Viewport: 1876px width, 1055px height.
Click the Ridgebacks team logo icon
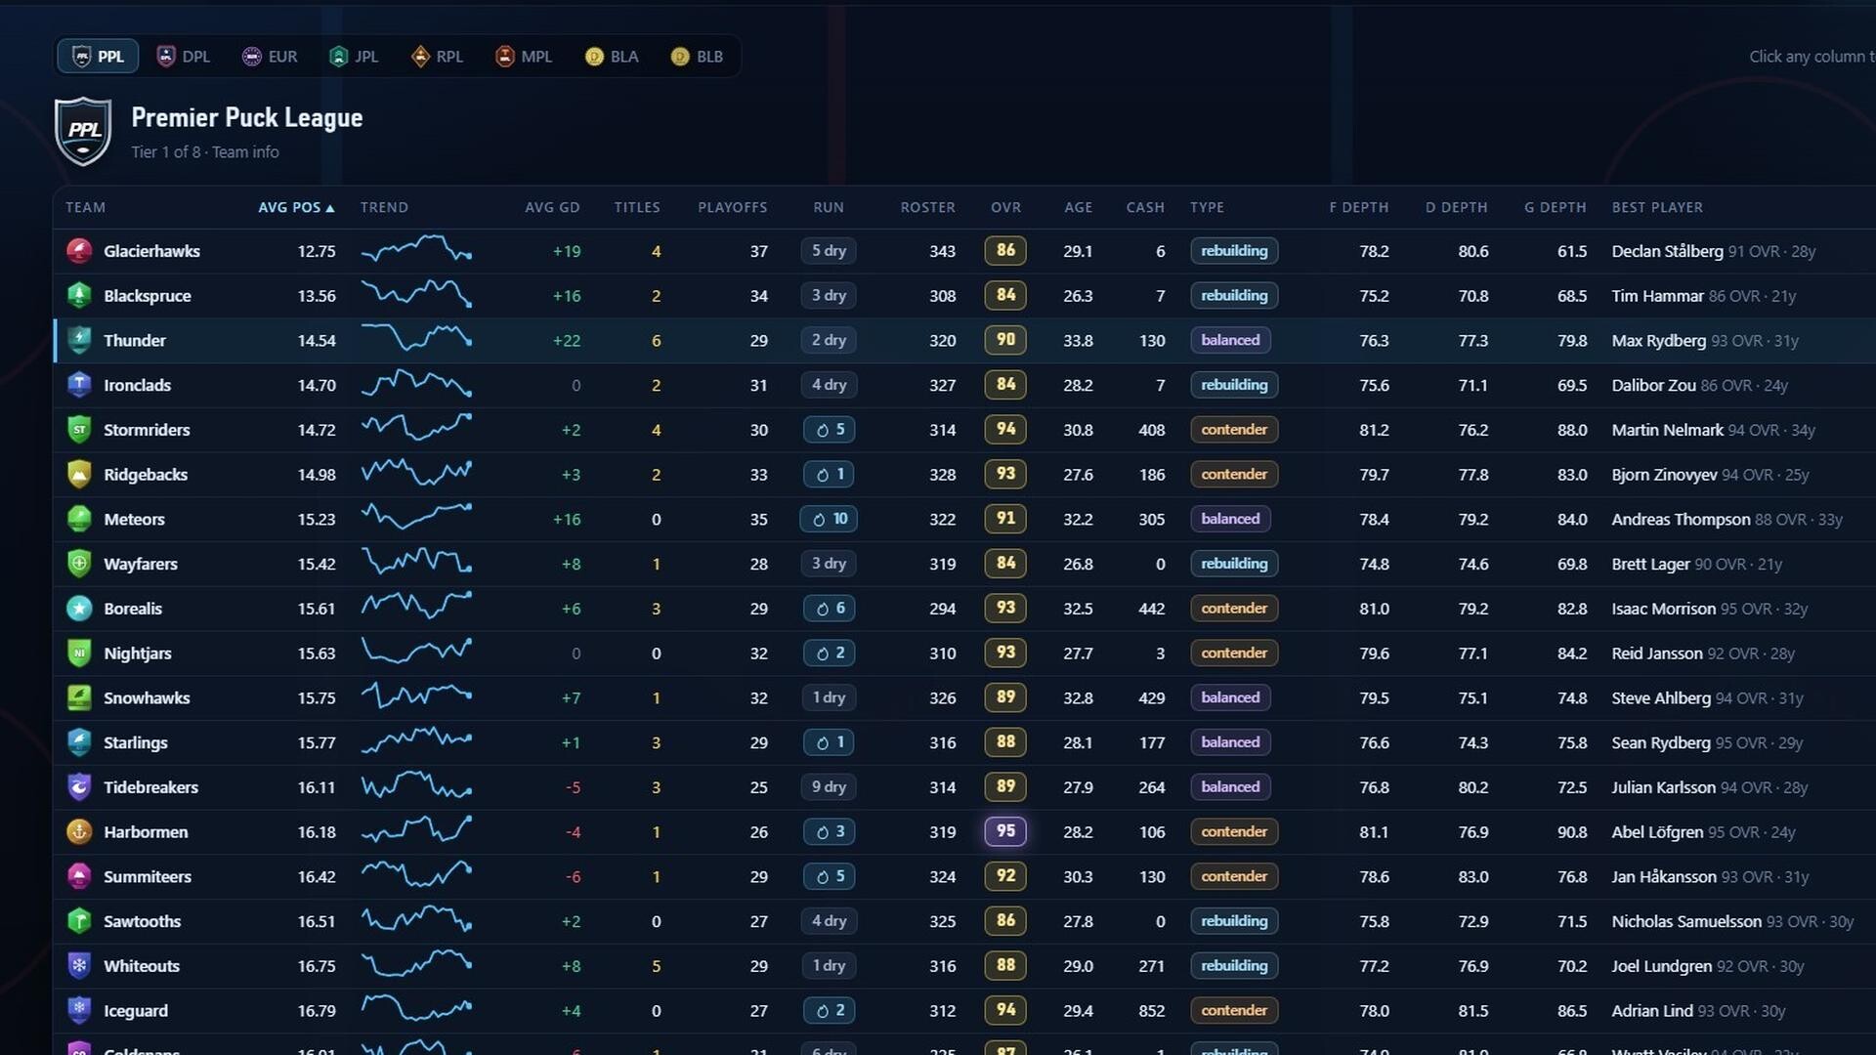79,475
